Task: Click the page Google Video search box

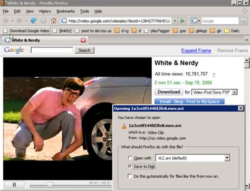Action: point(52,50)
